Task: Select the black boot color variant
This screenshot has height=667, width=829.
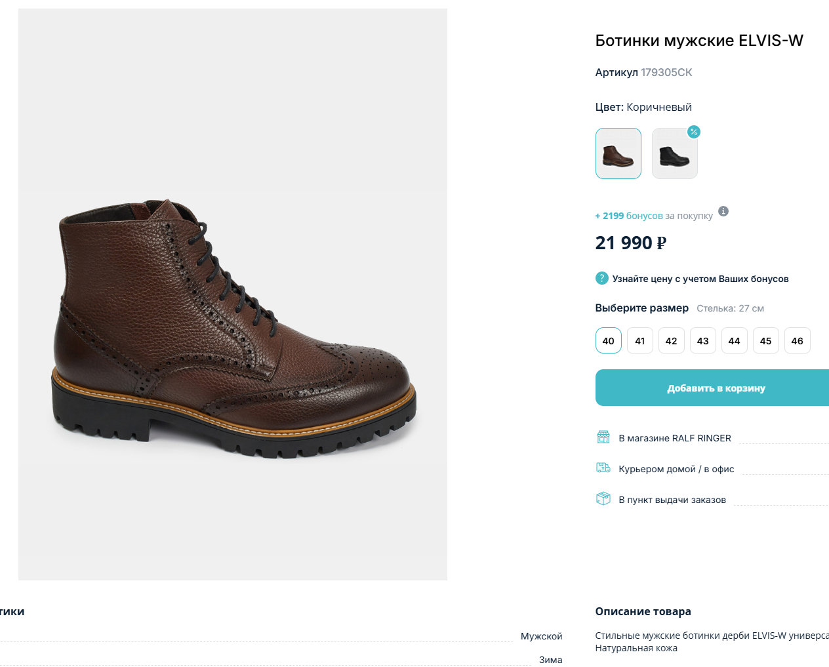Action: tap(674, 155)
